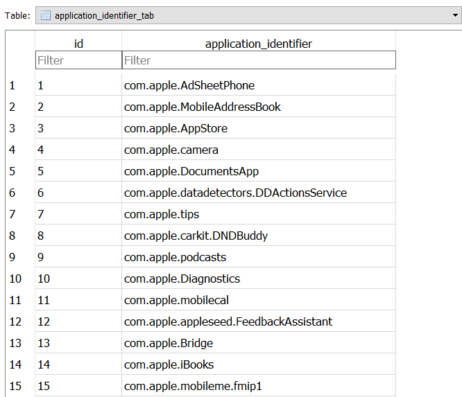Click id cell in com.apple.mobilecal row
Viewport: 462px width, 397px height.
pos(78,300)
